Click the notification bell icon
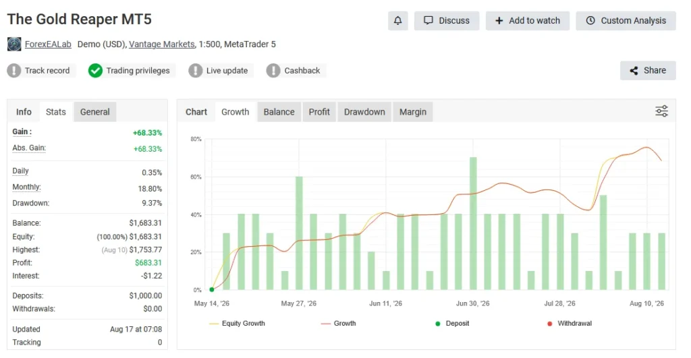The image size is (691, 358). click(x=397, y=21)
